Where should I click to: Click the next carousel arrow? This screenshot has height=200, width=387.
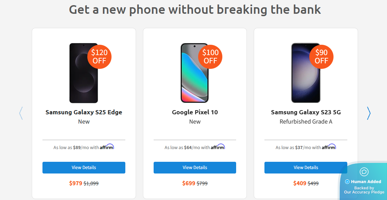click(369, 113)
